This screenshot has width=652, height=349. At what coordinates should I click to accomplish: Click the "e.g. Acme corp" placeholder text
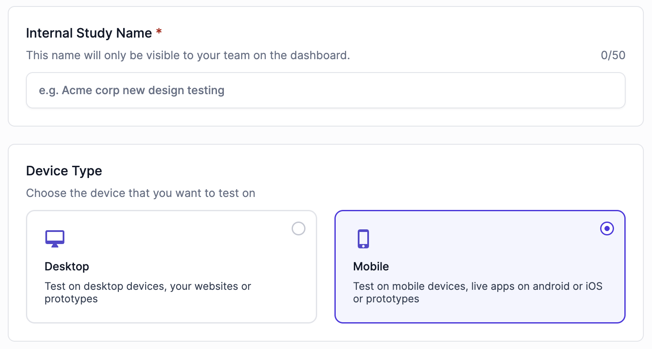pyautogui.click(x=132, y=91)
